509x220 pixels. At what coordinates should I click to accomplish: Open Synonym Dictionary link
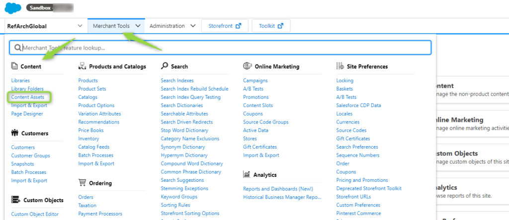183,147
